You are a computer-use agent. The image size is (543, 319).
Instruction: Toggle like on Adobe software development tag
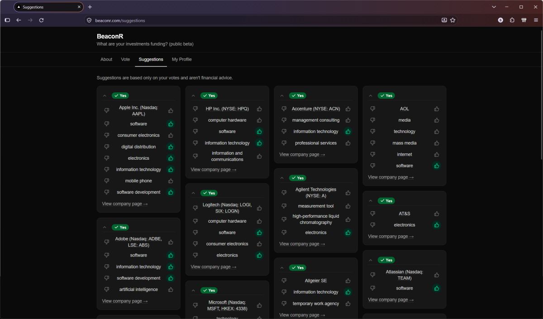[x=171, y=278]
